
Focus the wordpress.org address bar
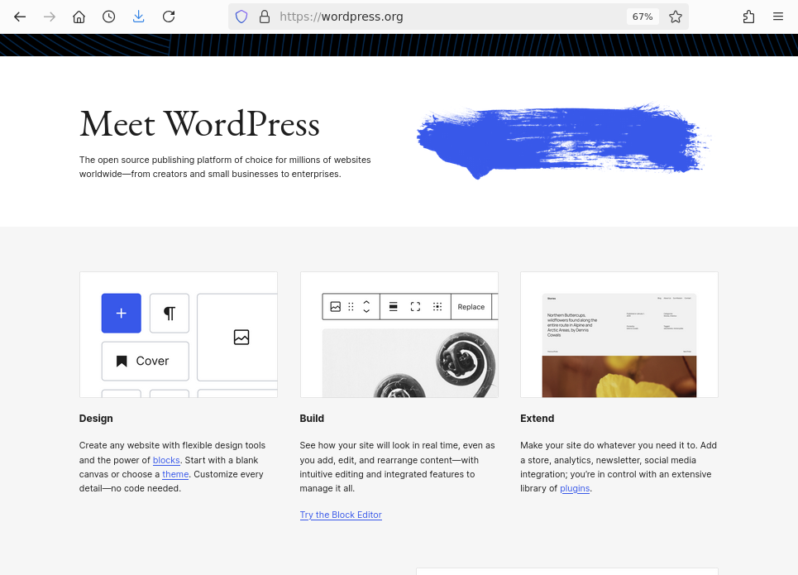click(x=447, y=17)
